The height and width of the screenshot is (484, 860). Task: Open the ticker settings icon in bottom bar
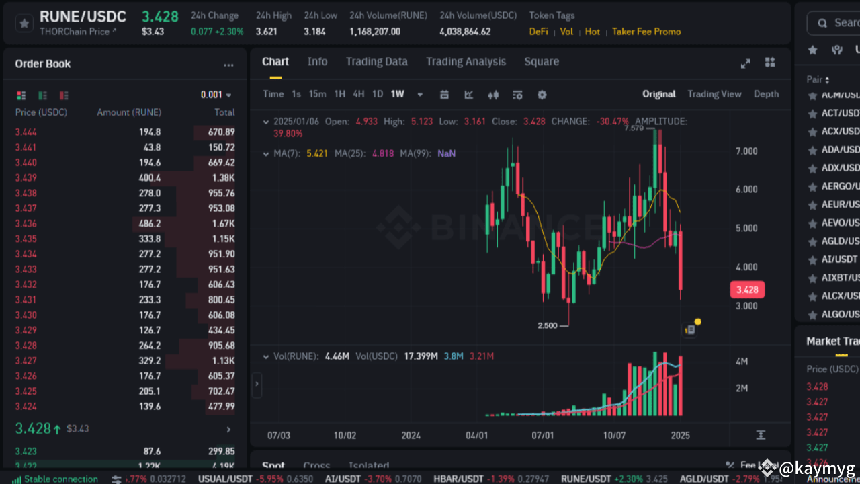pyautogui.click(x=117, y=479)
